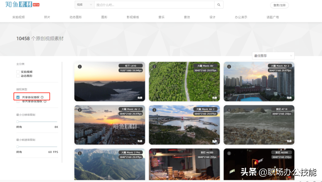Viewport: 322px width, 182px height.
Task: Switch to the 影视模板 section
Action: [x=132, y=17]
